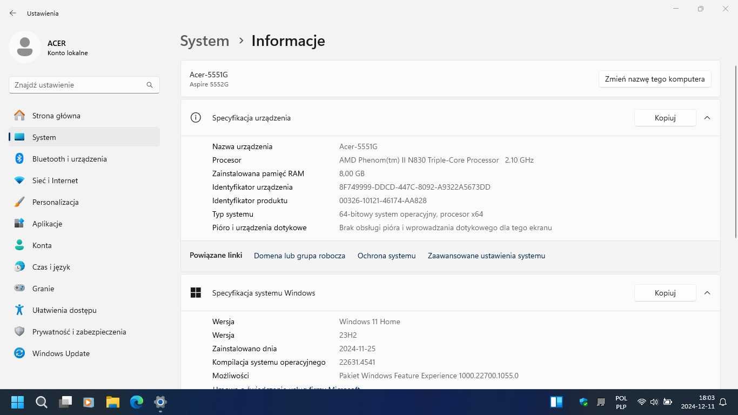Screen dimensions: 738x415
Task: Collapse the Specyfikacja urządzenia section chevron
Action: 707,117
